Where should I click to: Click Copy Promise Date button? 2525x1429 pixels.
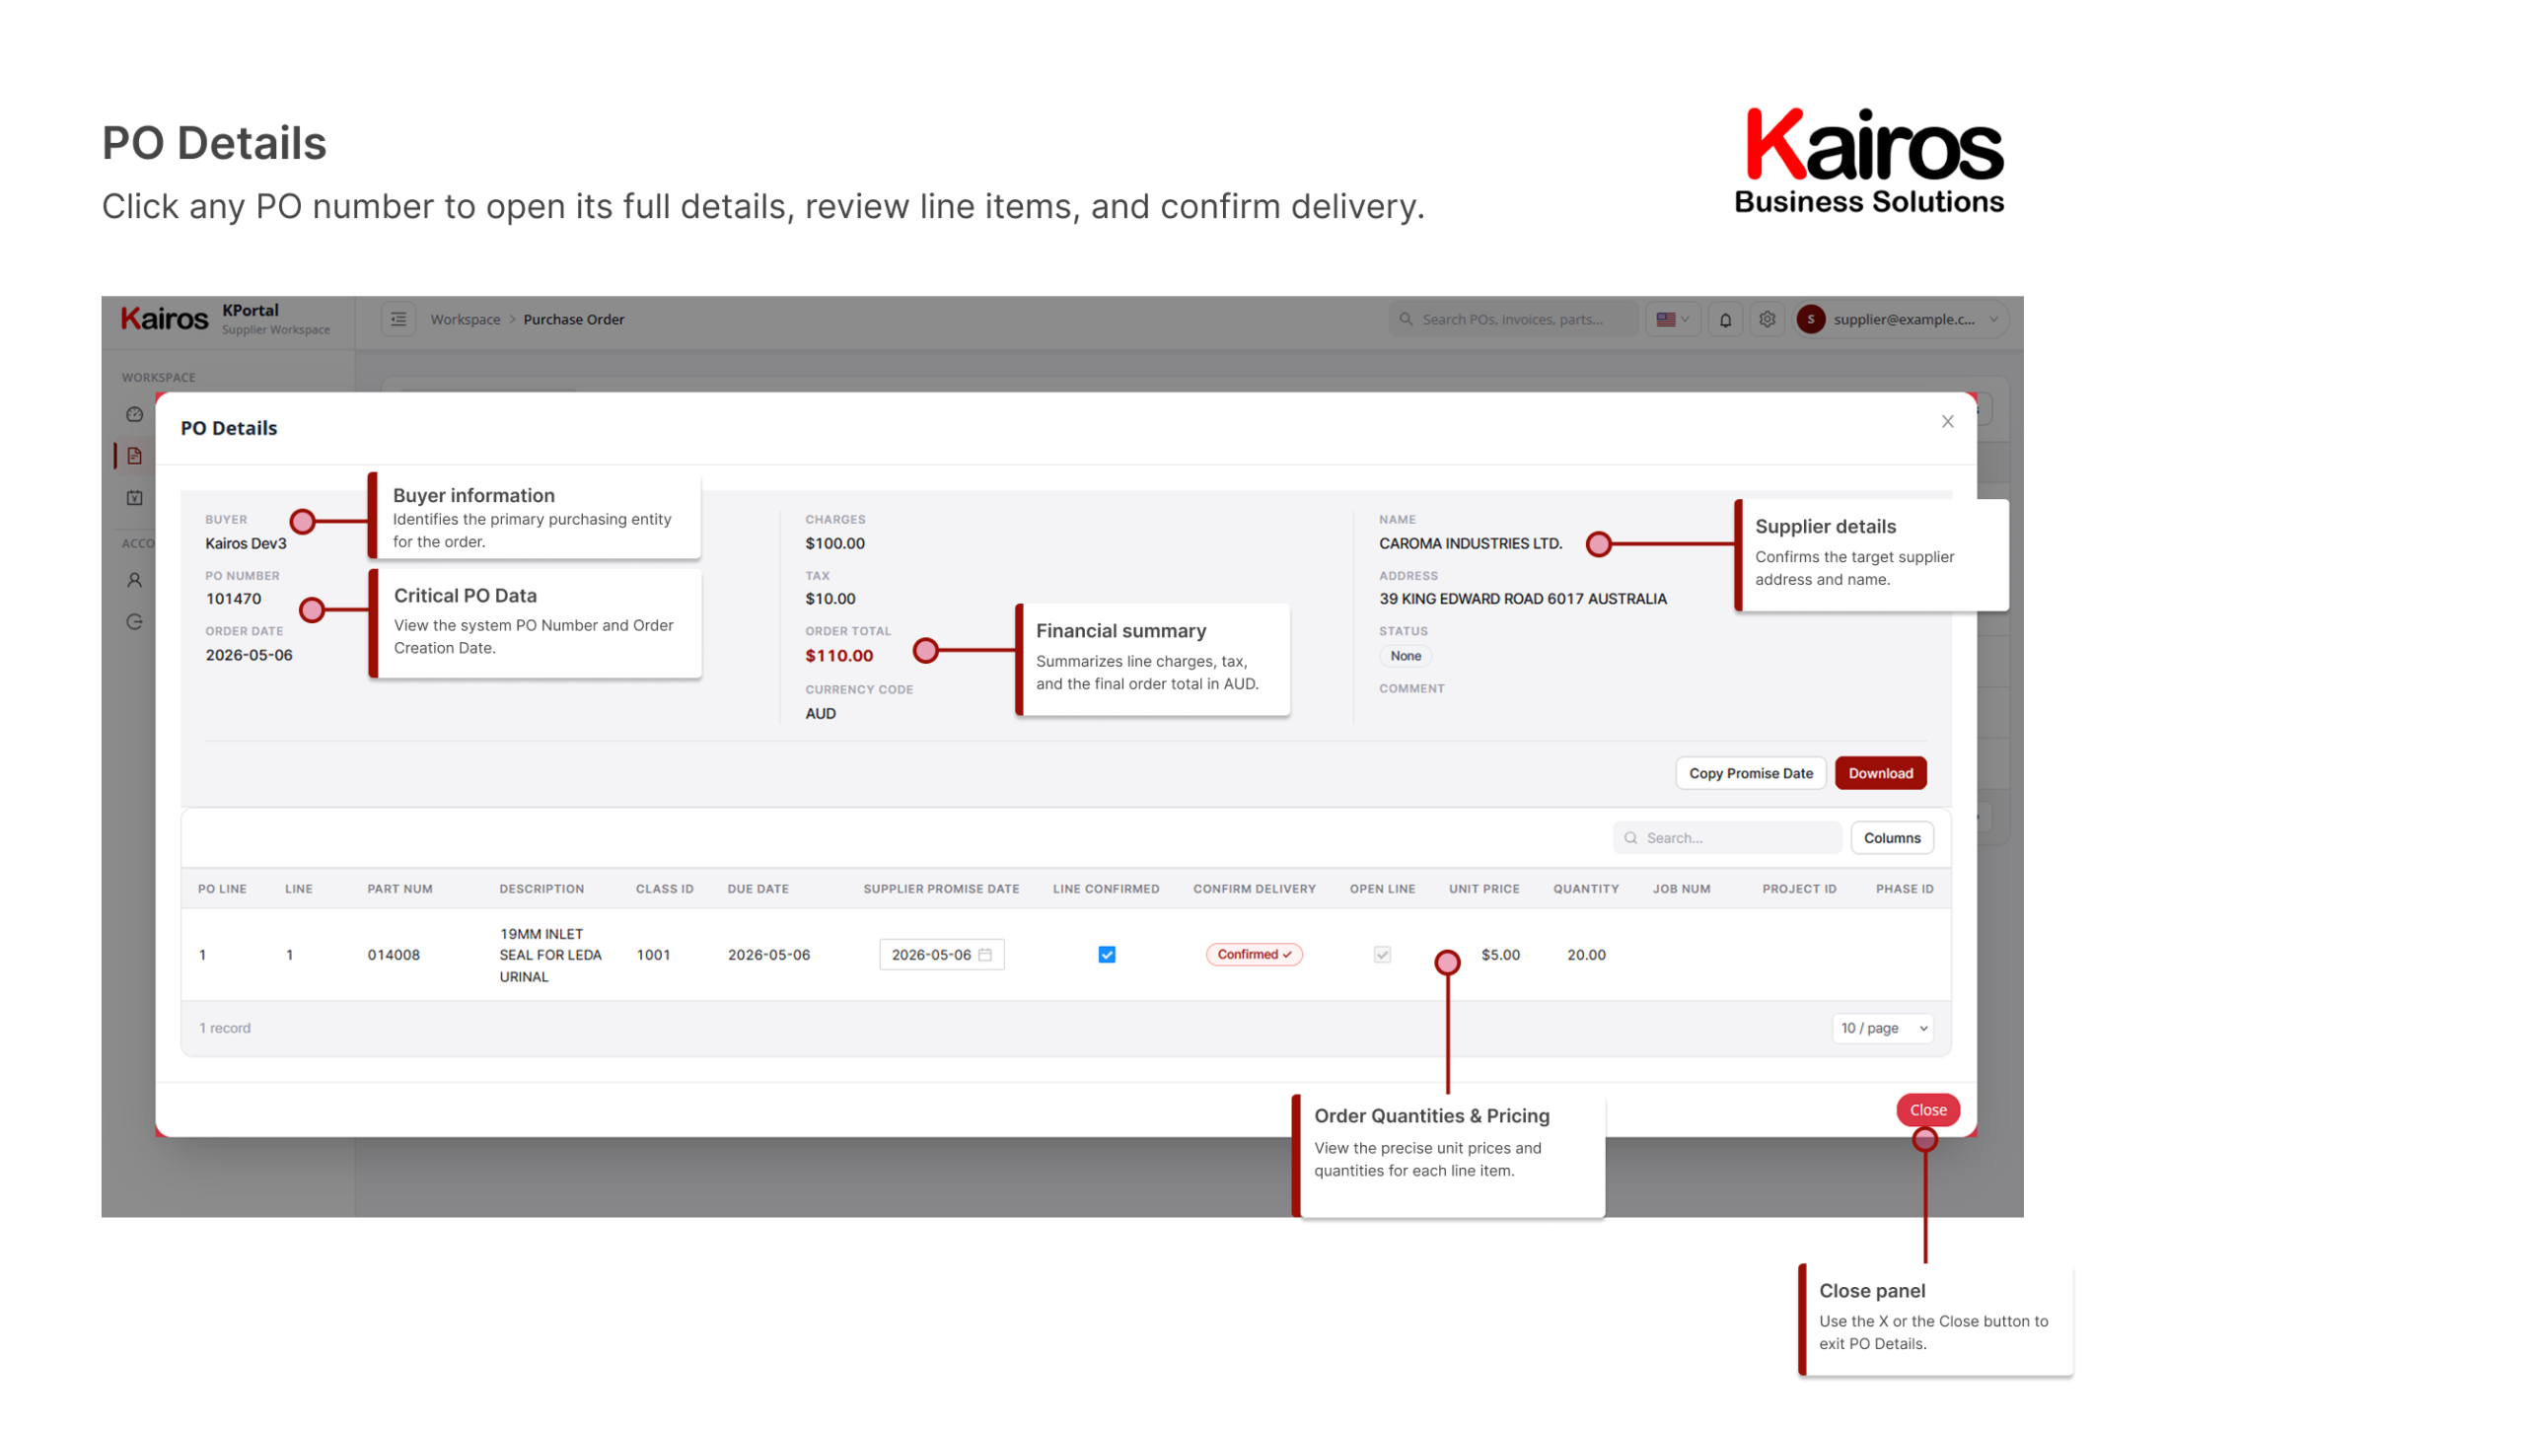tap(1751, 773)
